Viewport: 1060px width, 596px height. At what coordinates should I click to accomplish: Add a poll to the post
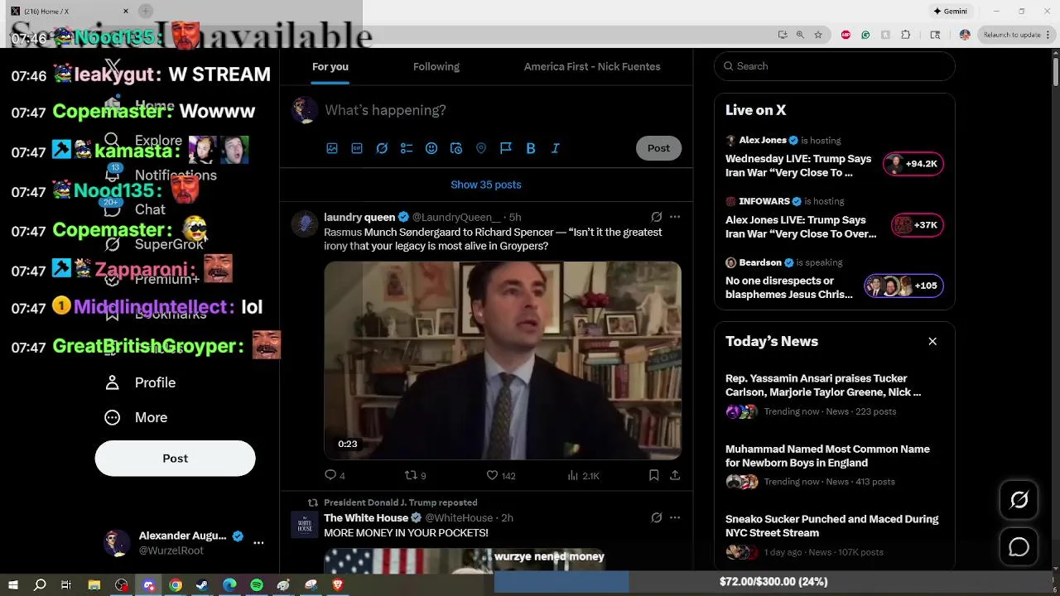click(407, 148)
